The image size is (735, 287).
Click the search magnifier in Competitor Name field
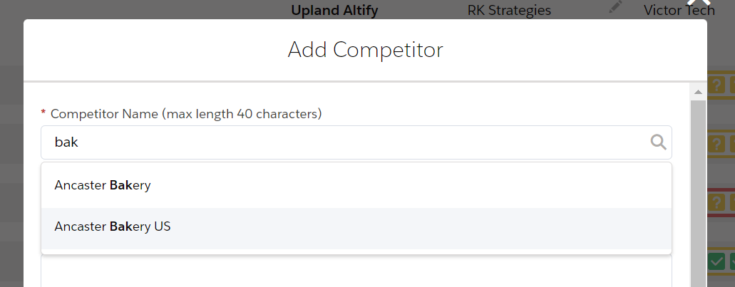658,142
